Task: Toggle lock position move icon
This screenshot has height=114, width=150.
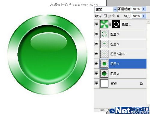Action: tap(114, 16)
